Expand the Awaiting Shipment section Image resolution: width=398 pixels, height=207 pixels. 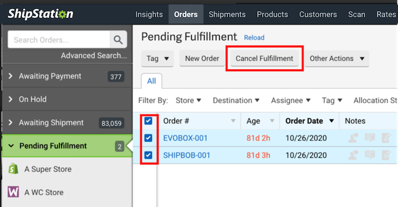click(11, 123)
